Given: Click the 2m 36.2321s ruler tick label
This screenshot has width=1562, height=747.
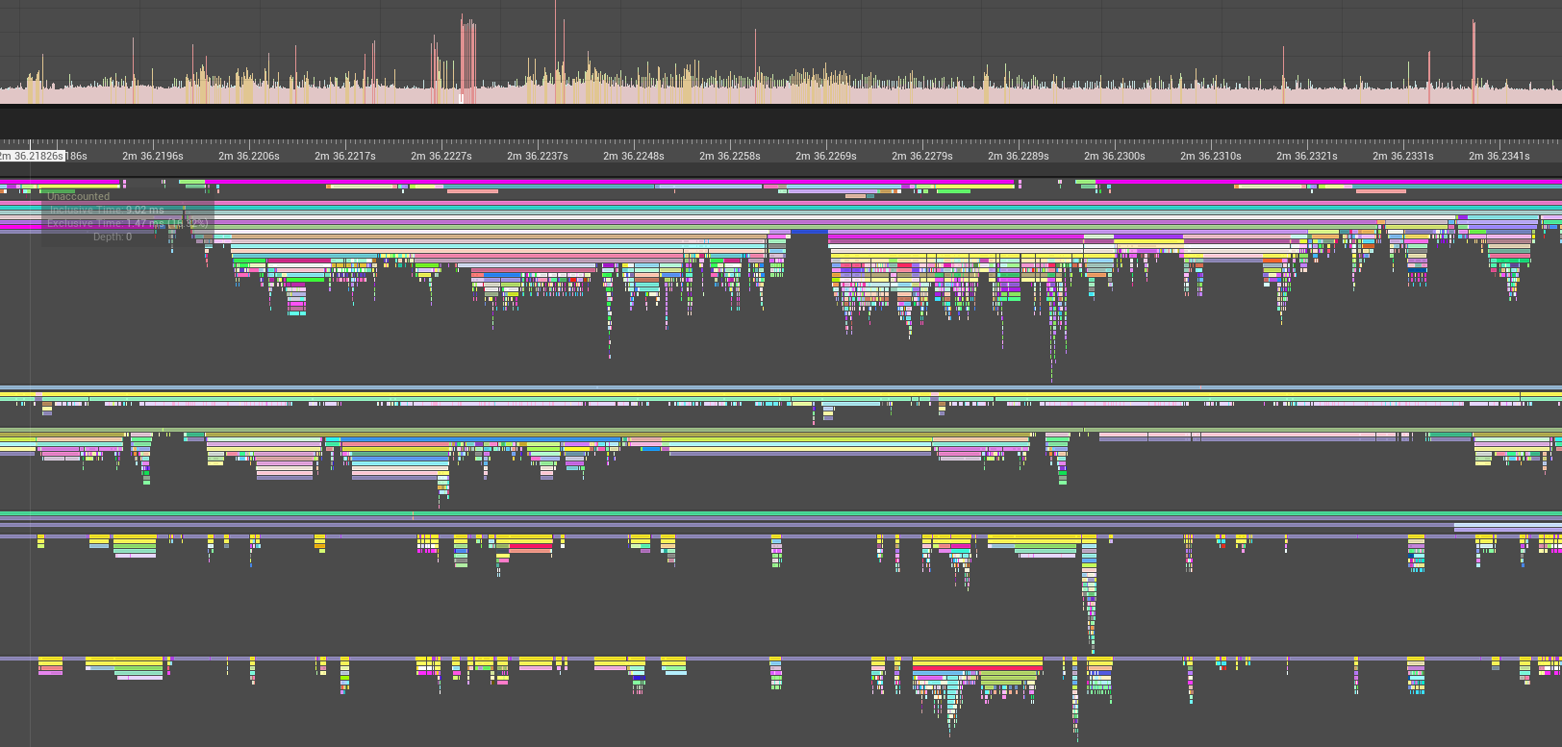Looking at the screenshot, I should click(1306, 156).
